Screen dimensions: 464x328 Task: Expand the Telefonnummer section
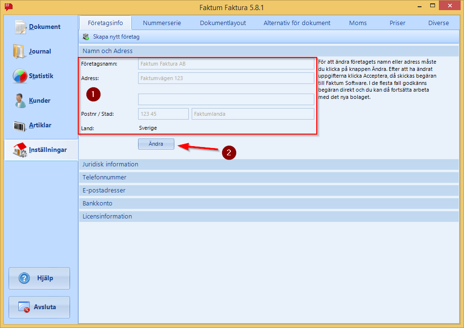pos(269,178)
